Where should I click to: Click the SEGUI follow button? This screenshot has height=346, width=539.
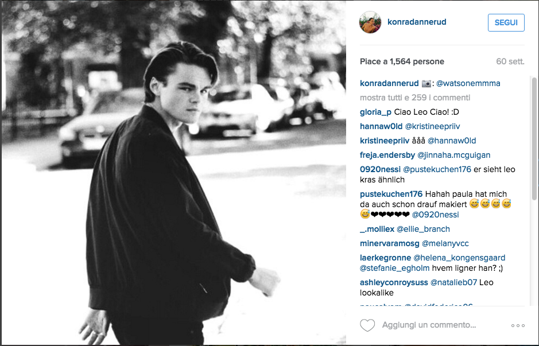coord(506,23)
